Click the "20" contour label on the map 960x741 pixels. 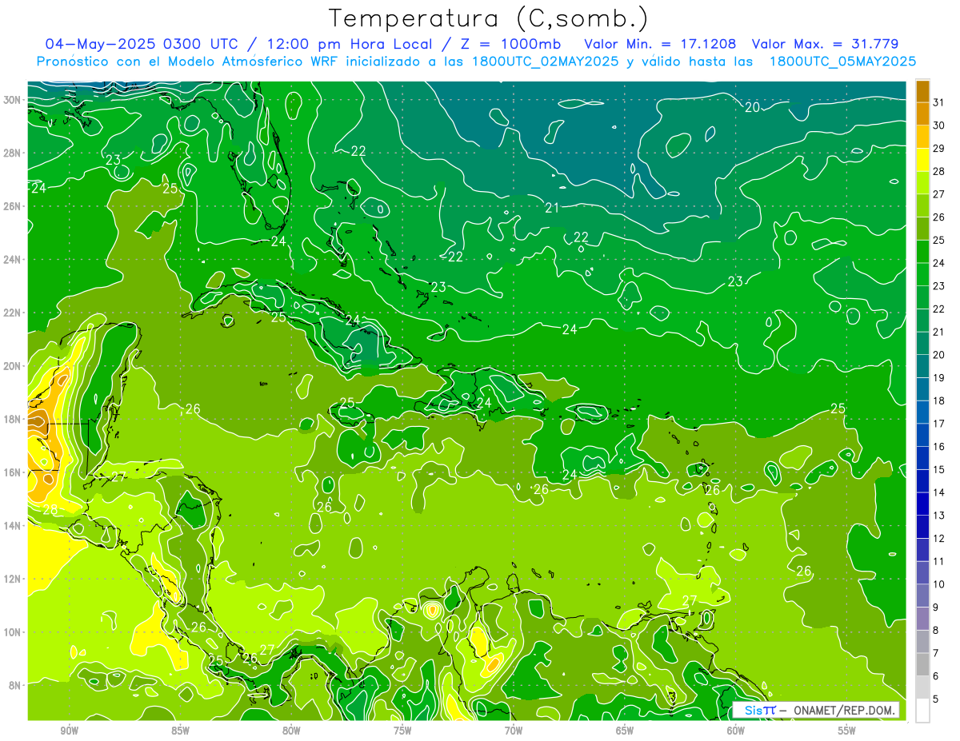pyautogui.click(x=752, y=107)
